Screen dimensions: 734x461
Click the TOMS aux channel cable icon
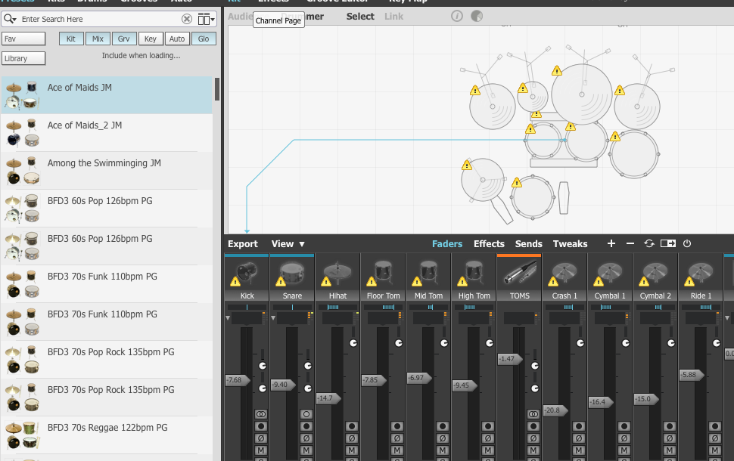click(519, 273)
